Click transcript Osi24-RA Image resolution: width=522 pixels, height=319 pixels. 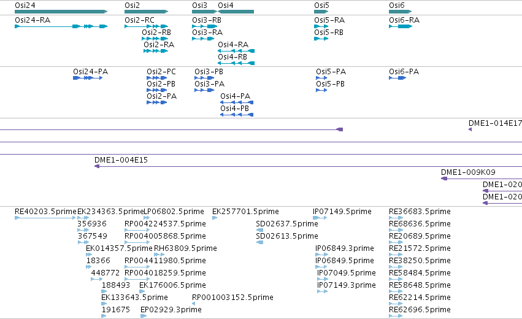(61, 26)
